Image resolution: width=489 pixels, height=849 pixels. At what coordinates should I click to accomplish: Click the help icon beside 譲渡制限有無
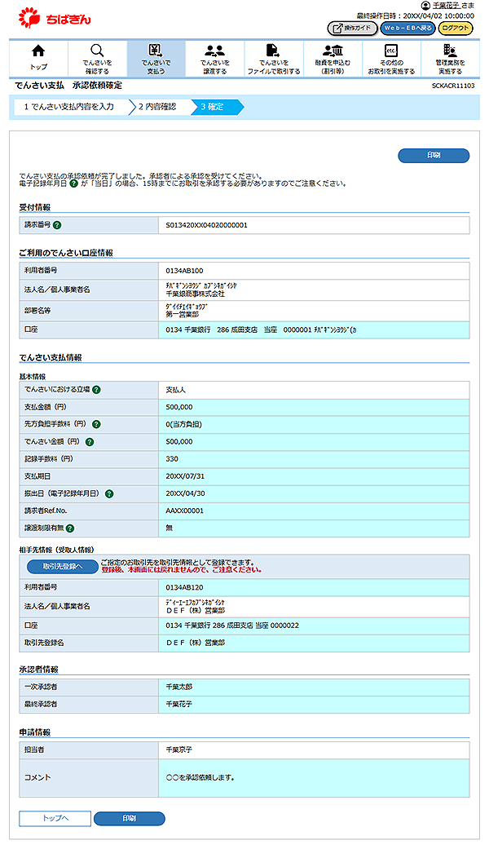point(72,528)
